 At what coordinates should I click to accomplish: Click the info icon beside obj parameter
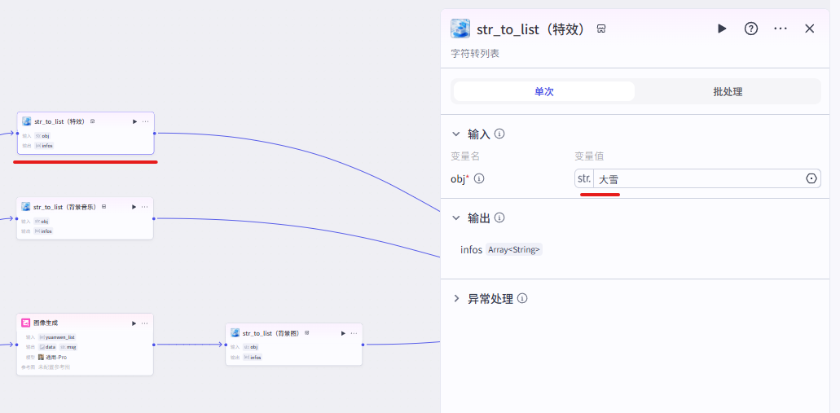479,178
